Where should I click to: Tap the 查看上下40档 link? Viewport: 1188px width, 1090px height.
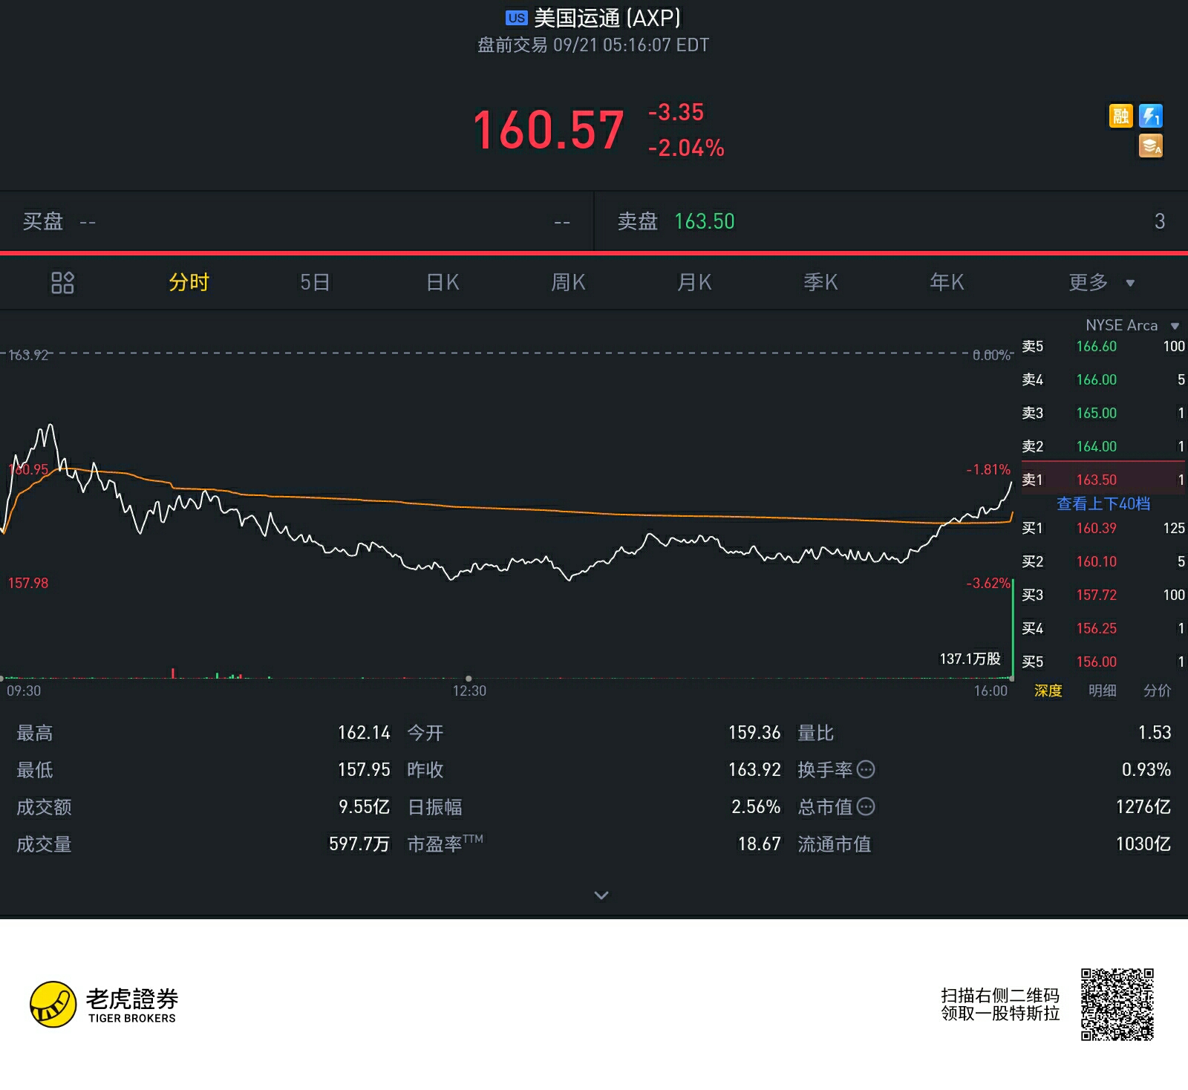coord(1103,504)
